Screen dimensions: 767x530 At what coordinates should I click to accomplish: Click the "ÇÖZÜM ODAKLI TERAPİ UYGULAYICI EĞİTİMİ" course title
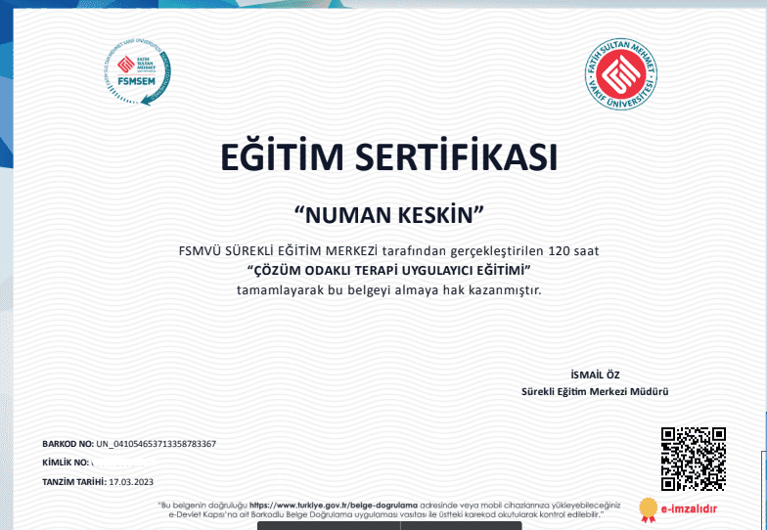[x=388, y=269]
